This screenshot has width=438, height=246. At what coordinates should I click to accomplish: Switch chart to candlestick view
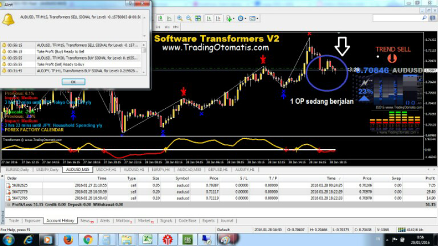(161, 18)
